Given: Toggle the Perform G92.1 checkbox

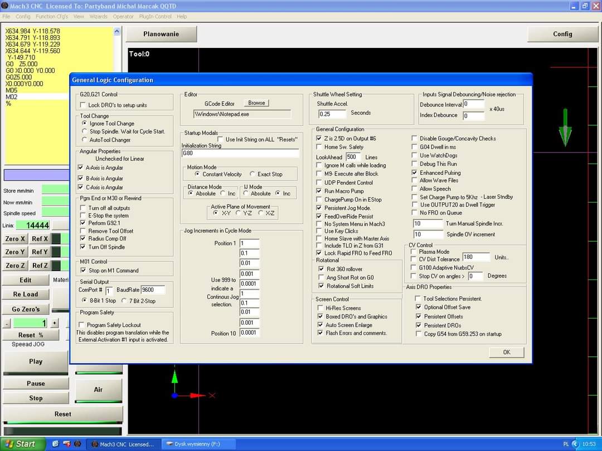Looking at the screenshot, I should [x=82, y=223].
